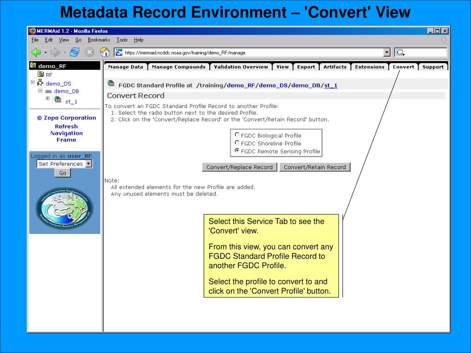Click the demo_DS dataset icon
The width and height of the screenshot is (471, 353).
click(x=40, y=83)
